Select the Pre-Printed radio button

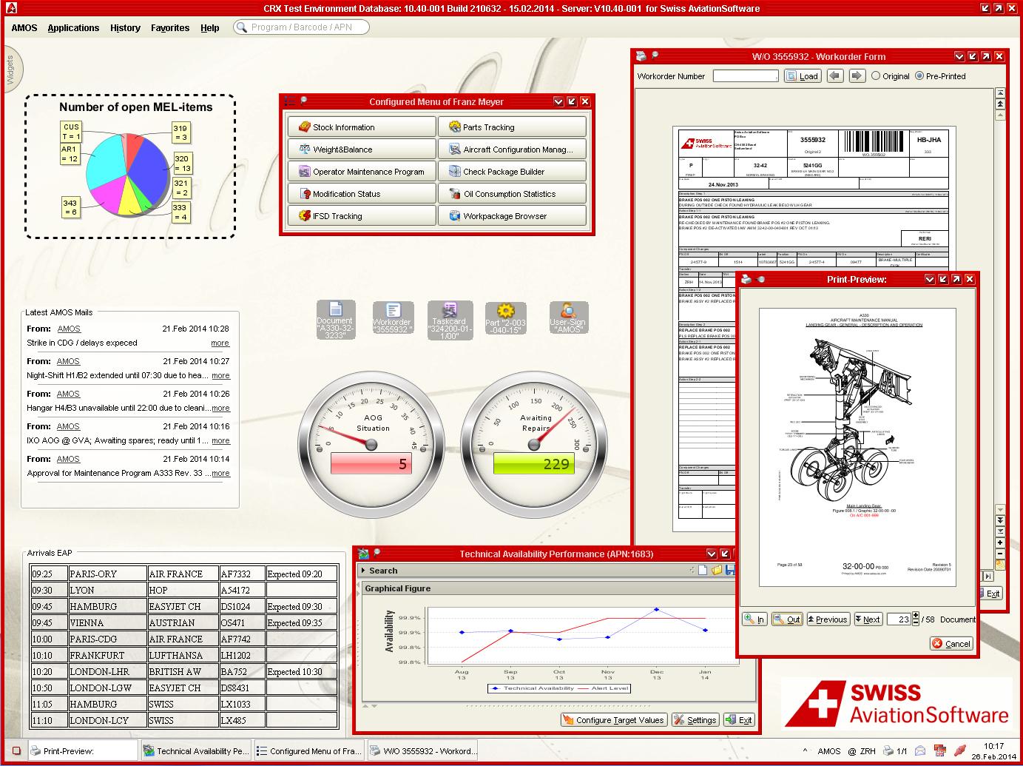point(919,75)
